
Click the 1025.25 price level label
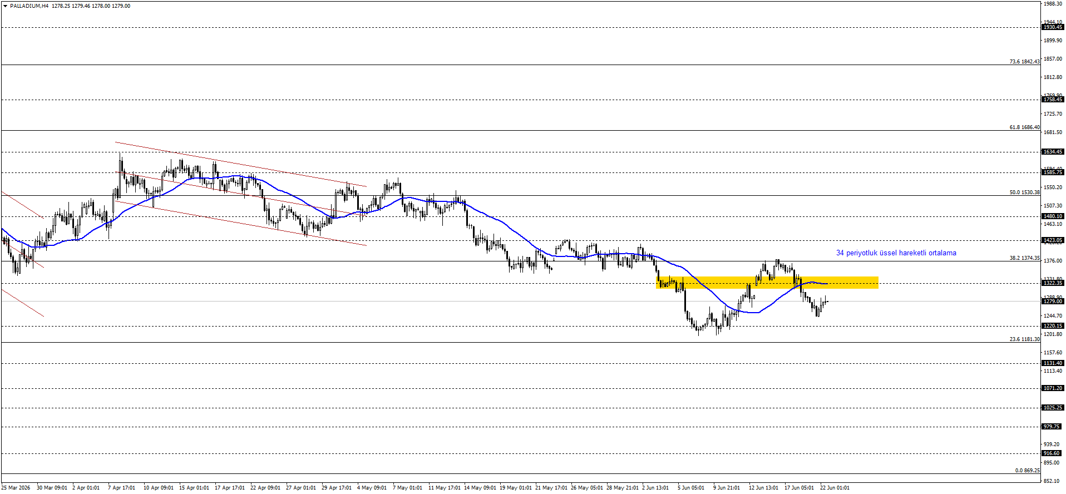tap(1052, 408)
